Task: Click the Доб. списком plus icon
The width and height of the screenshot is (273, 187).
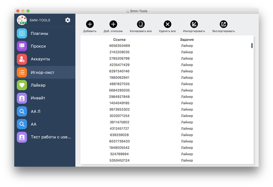Action: pyautogui.click(x=113, y=24)
